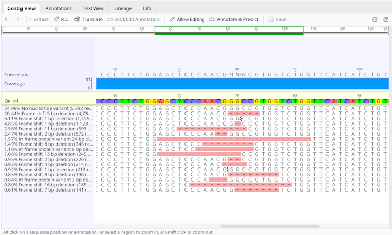The image size is (392, 235).
Task: Open the Info tab
Action: click(x=147, y=8)
